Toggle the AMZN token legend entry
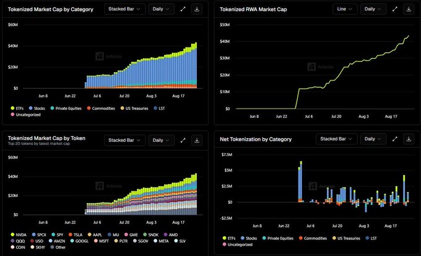This screenshot has width=421, height=256. click(x=57, y=241)
